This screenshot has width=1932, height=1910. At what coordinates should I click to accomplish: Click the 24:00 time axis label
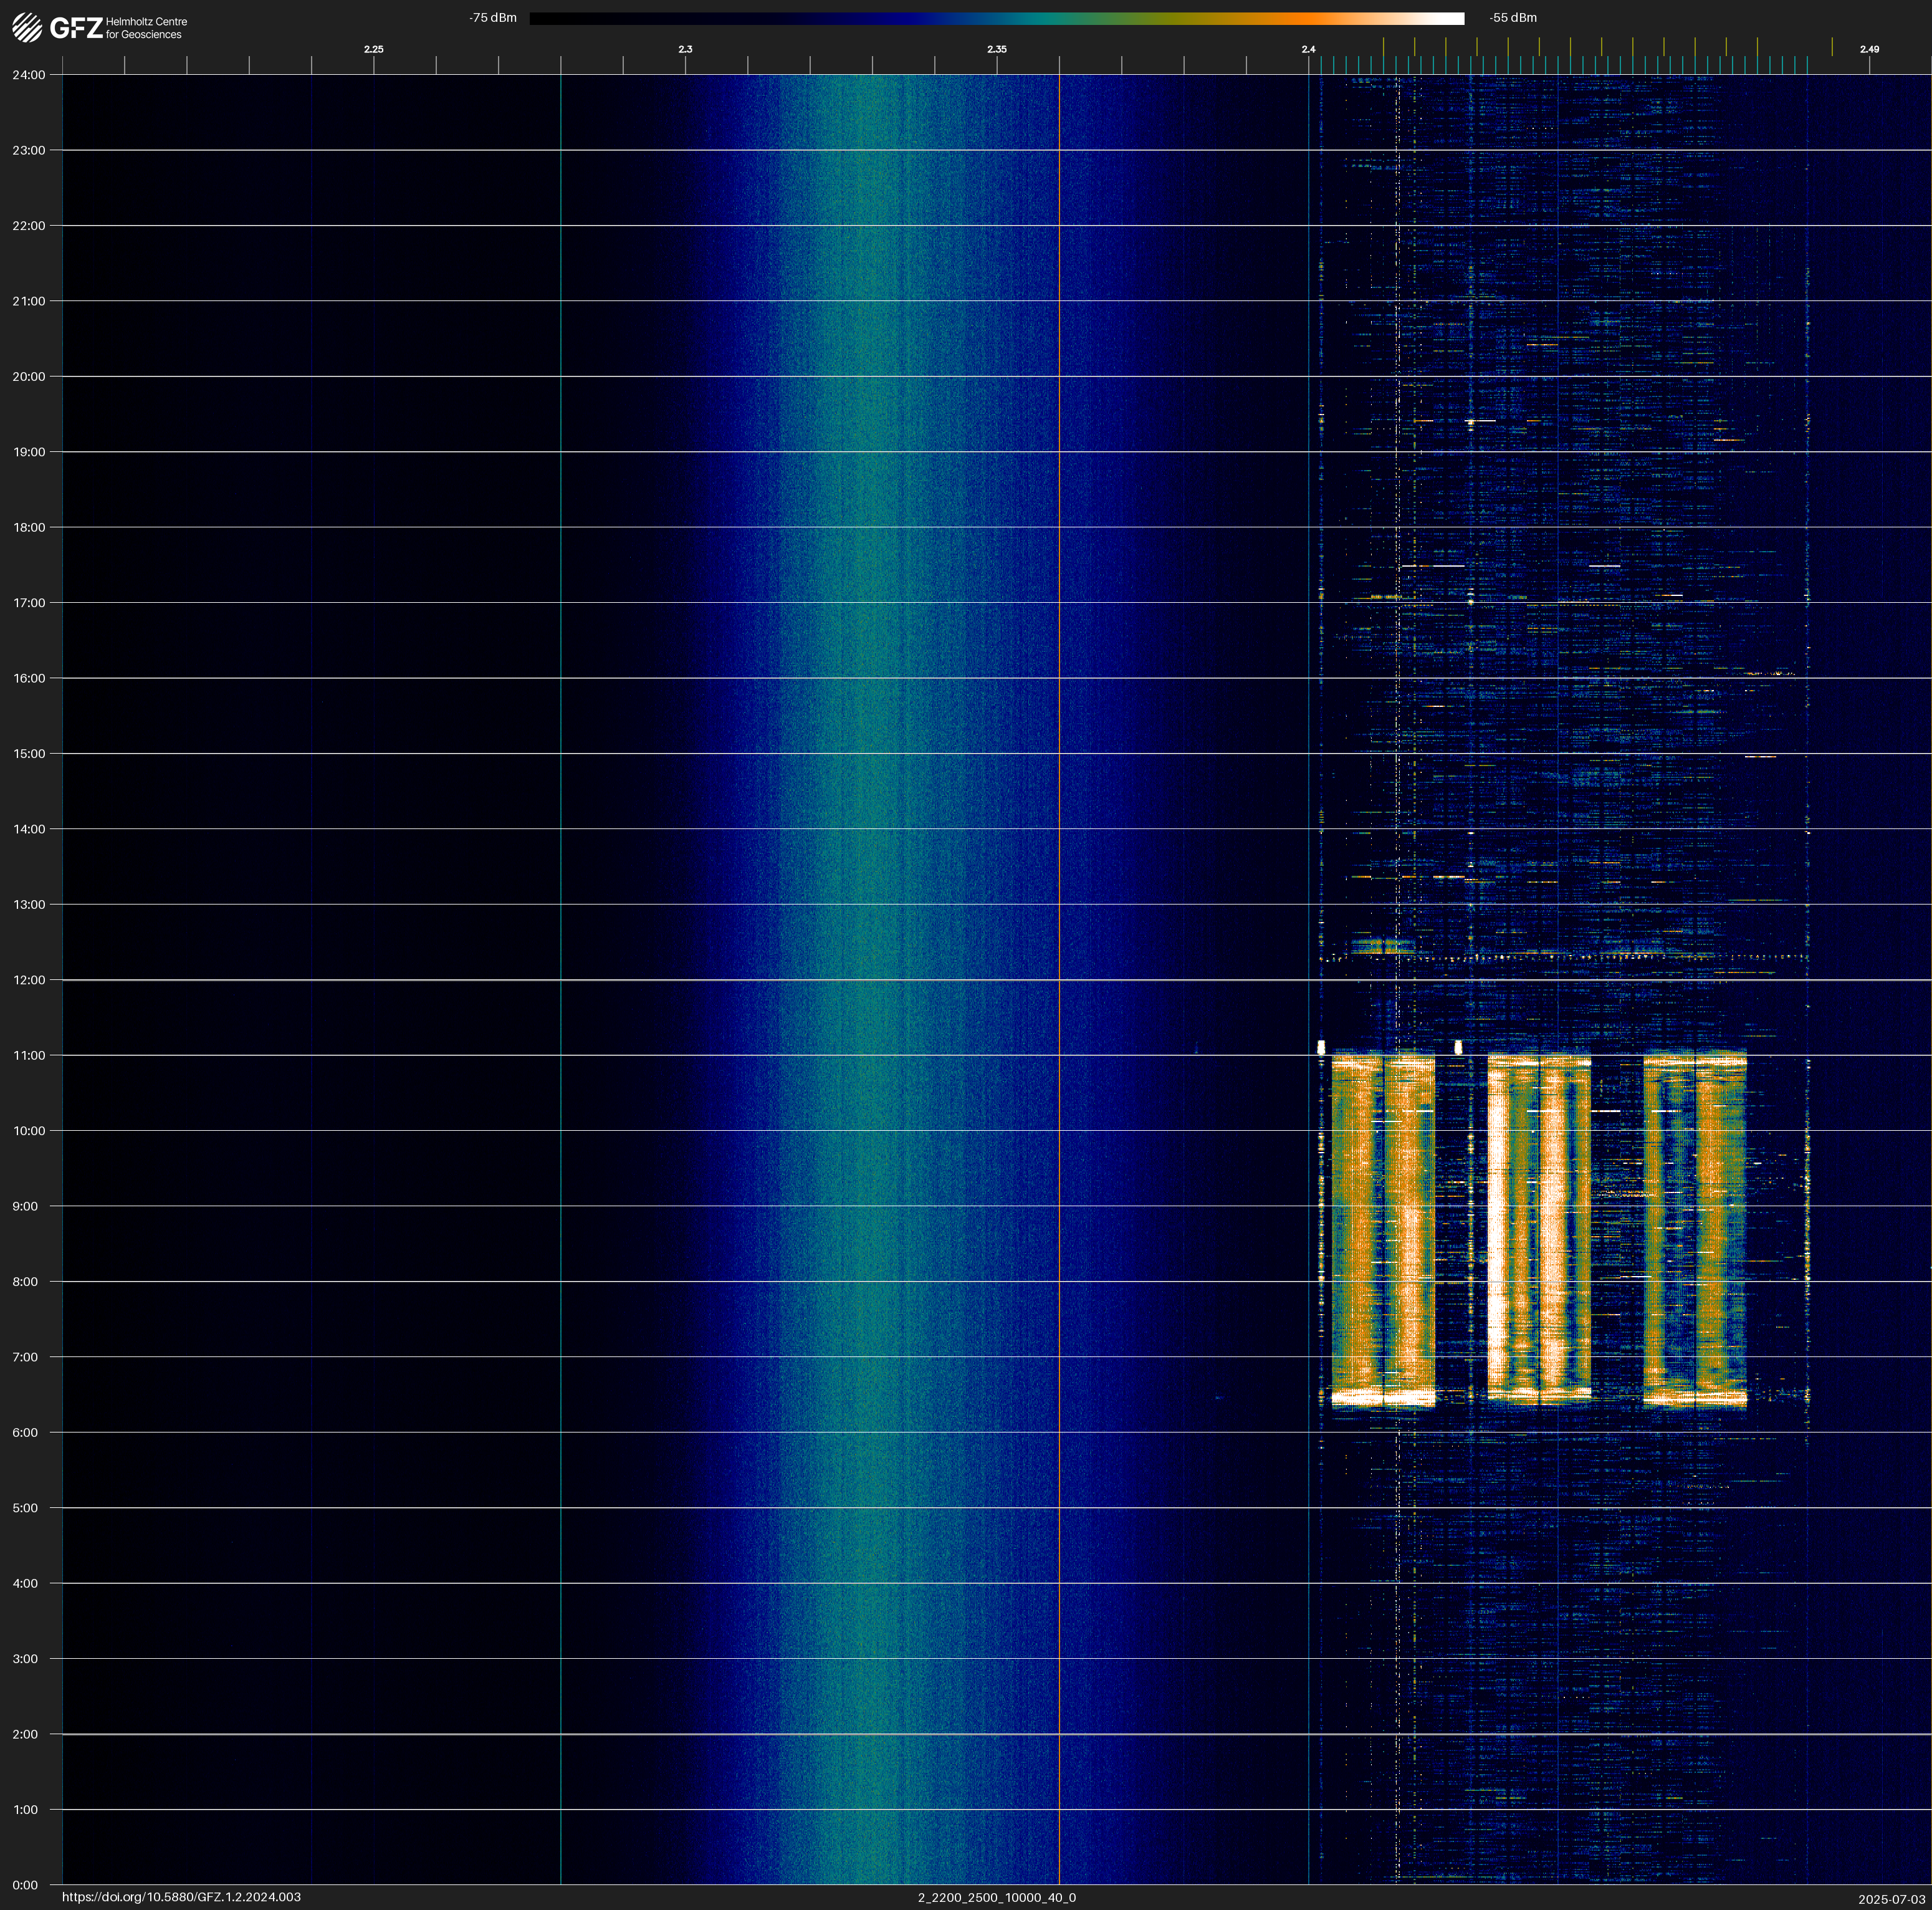[29, 75]
